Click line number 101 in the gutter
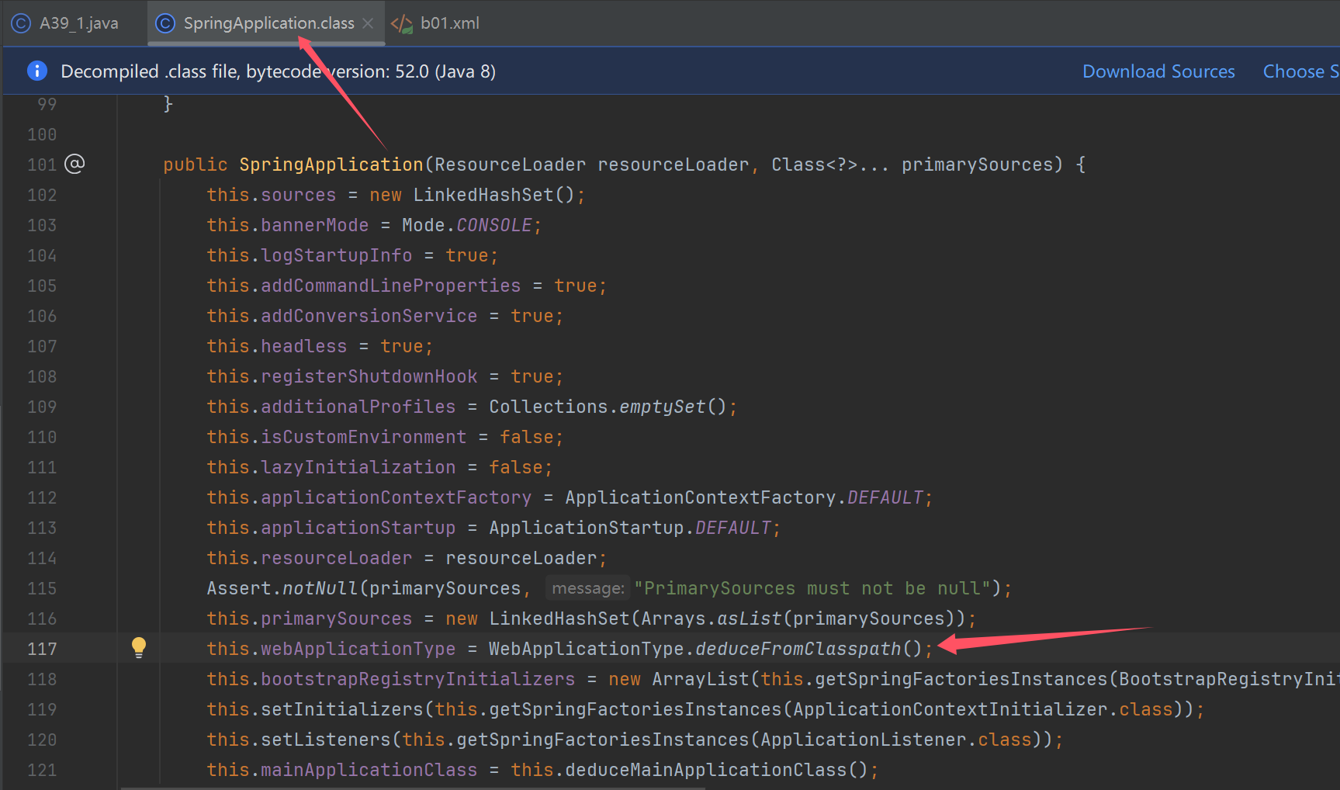 [42, 165]
